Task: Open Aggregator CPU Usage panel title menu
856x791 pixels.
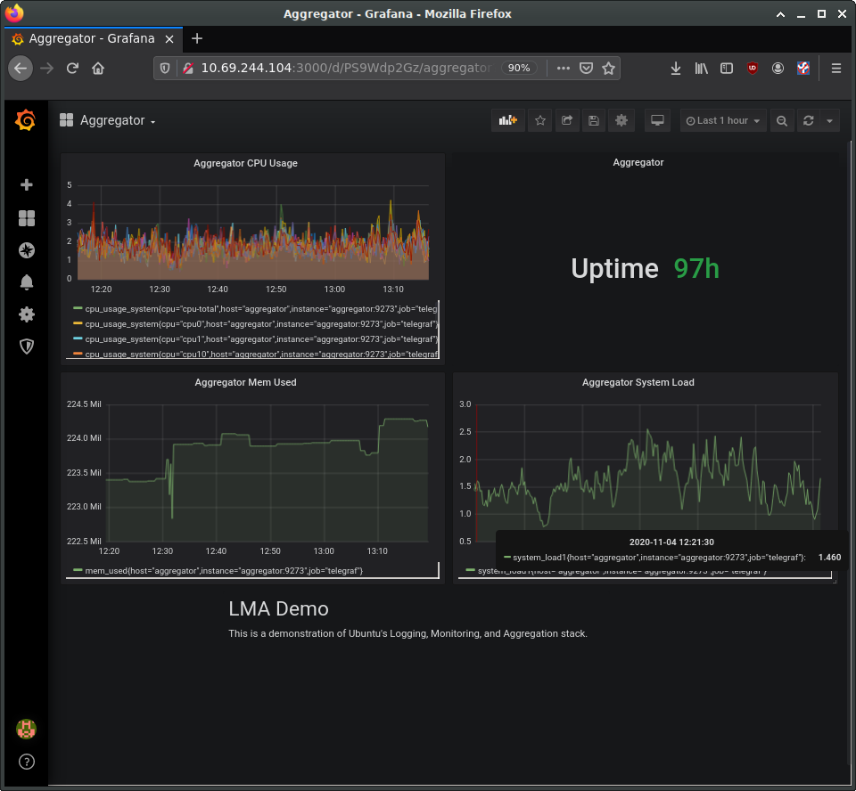Action: click(x=246, y=163)
